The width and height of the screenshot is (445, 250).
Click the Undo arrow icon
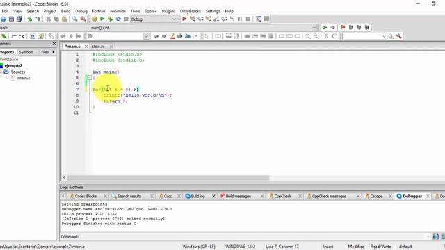point(30,19)
